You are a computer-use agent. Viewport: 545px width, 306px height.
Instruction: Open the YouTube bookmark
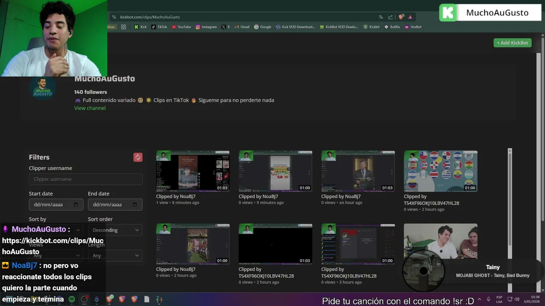tap(181, 27)
